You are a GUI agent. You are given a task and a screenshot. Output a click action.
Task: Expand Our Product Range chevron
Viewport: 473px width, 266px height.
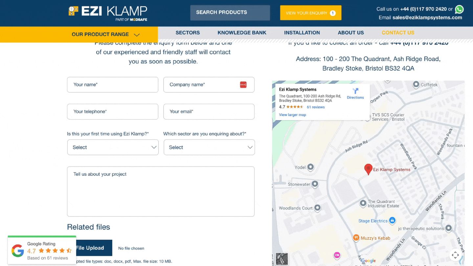[x=137, y=34]
